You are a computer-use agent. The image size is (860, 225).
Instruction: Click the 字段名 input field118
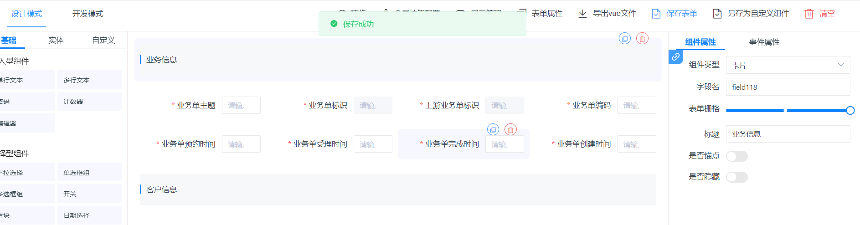(x=788, y=87)
